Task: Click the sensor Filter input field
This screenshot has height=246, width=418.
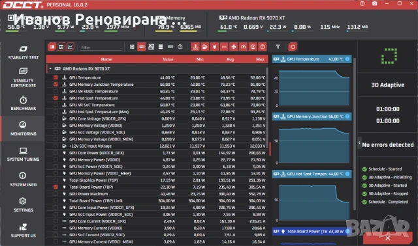Action: pos(101,48)
